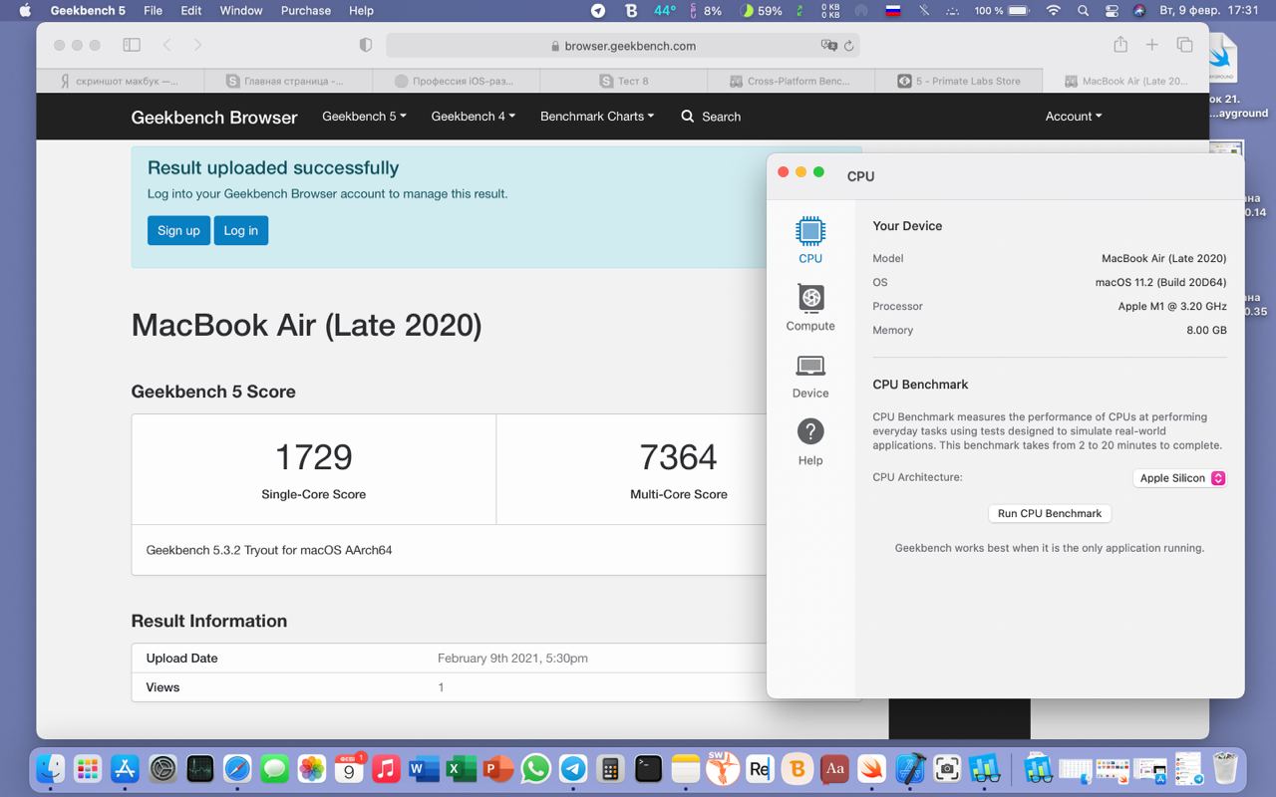Open Control Center in menu bar
1276x797 pixels.
click(1112, 11)
